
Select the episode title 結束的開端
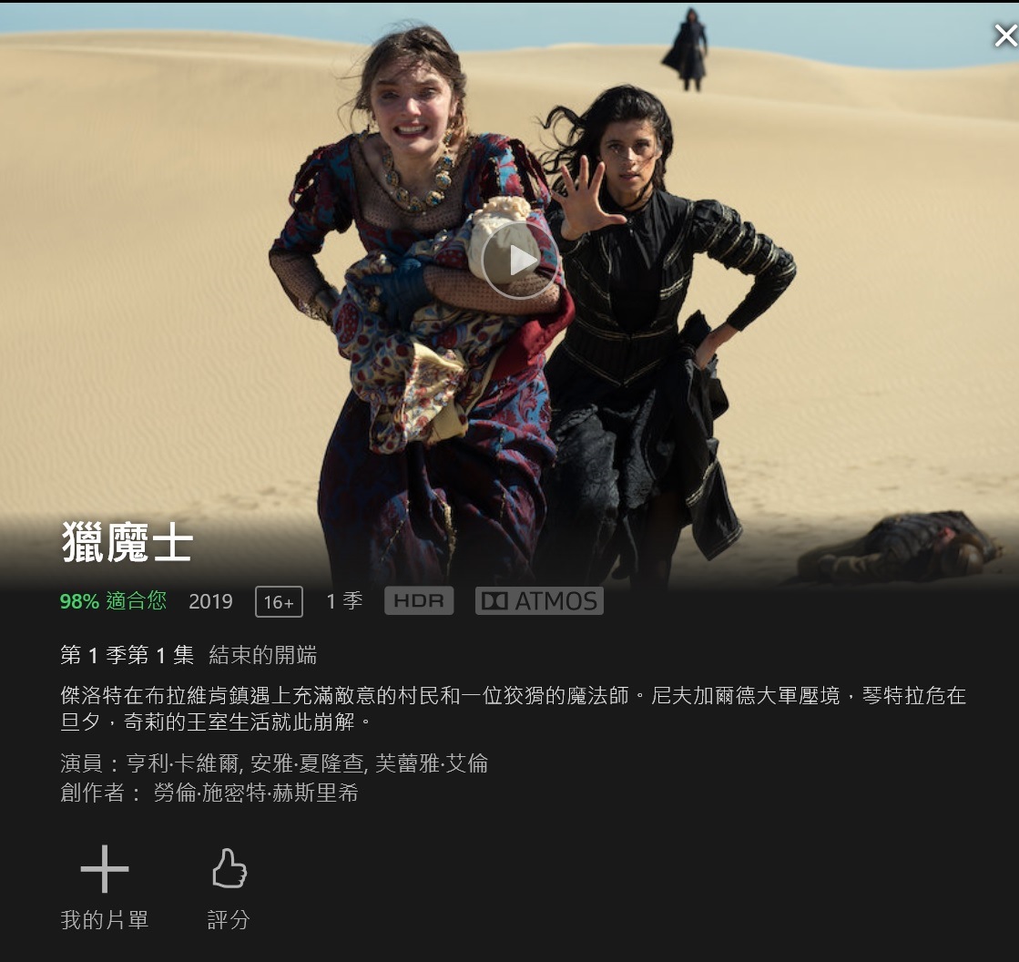coord(262,655)
